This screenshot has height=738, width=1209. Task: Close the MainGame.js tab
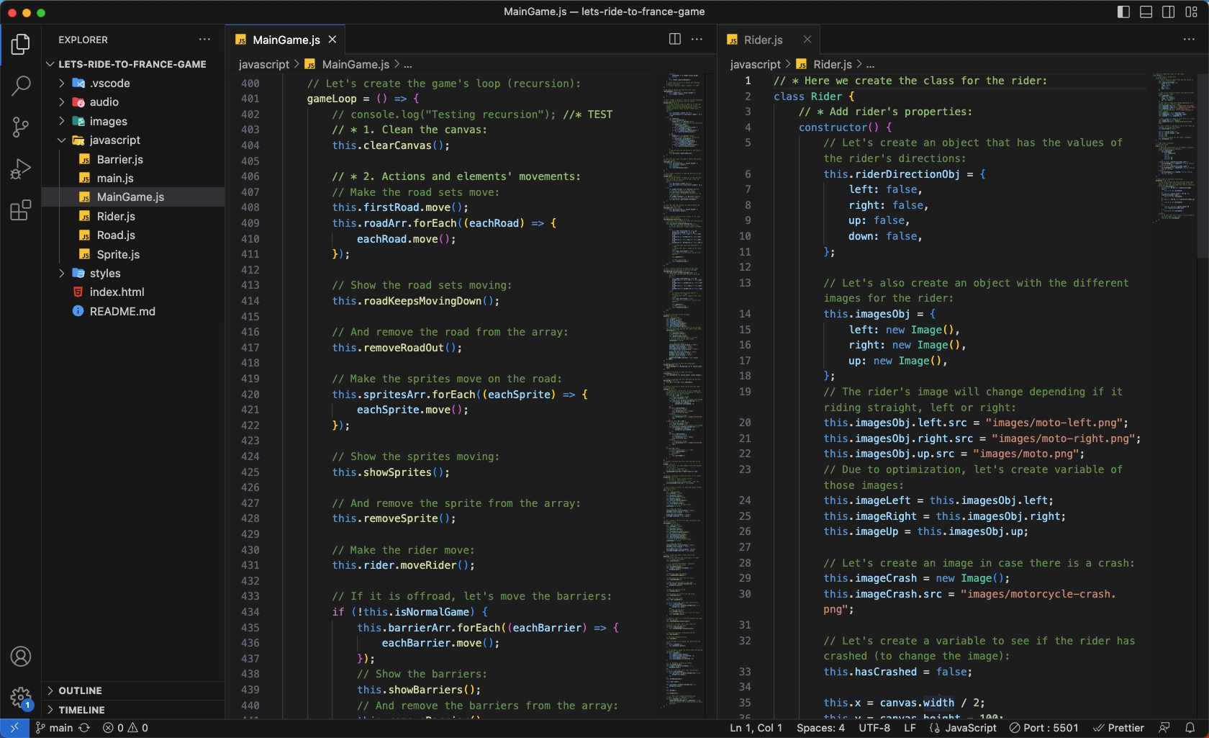point(332,40)
